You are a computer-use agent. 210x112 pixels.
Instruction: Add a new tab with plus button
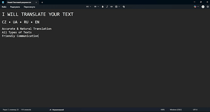coord(42,2)
